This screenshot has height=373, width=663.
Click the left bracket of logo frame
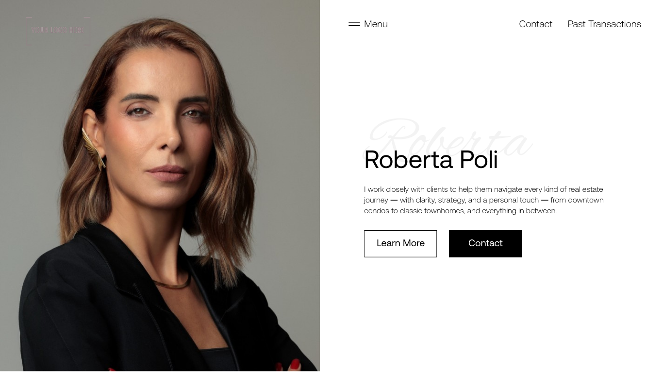click(28, 31)
